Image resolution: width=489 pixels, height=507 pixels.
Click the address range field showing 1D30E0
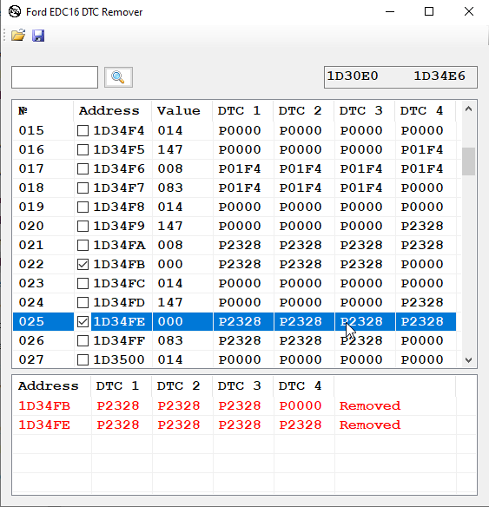click(400, 77)
